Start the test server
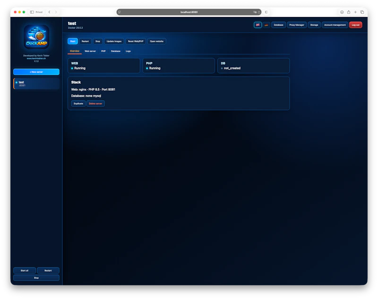Screen dimensions: 378x299 tap(73, 41)
